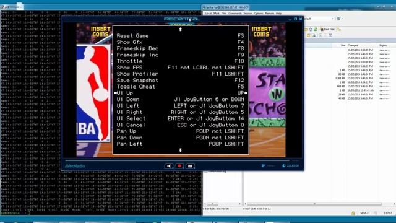The height and width of the screenshot is (223, 396).
Task: Open the Remote menu in WinSCP
Action: pos(270,14)
